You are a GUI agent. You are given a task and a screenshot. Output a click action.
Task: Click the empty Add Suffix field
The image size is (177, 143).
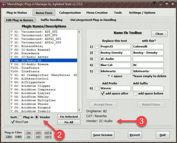148,88
